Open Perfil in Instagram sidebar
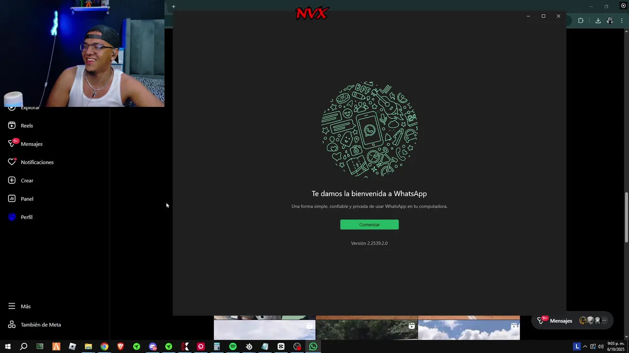Image resolution: width=629 pixels, height=353 pixels. tap(20, 217)
